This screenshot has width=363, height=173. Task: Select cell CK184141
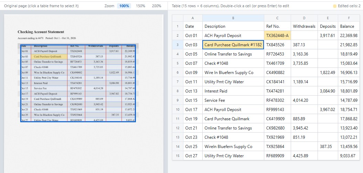click(277, 82)
